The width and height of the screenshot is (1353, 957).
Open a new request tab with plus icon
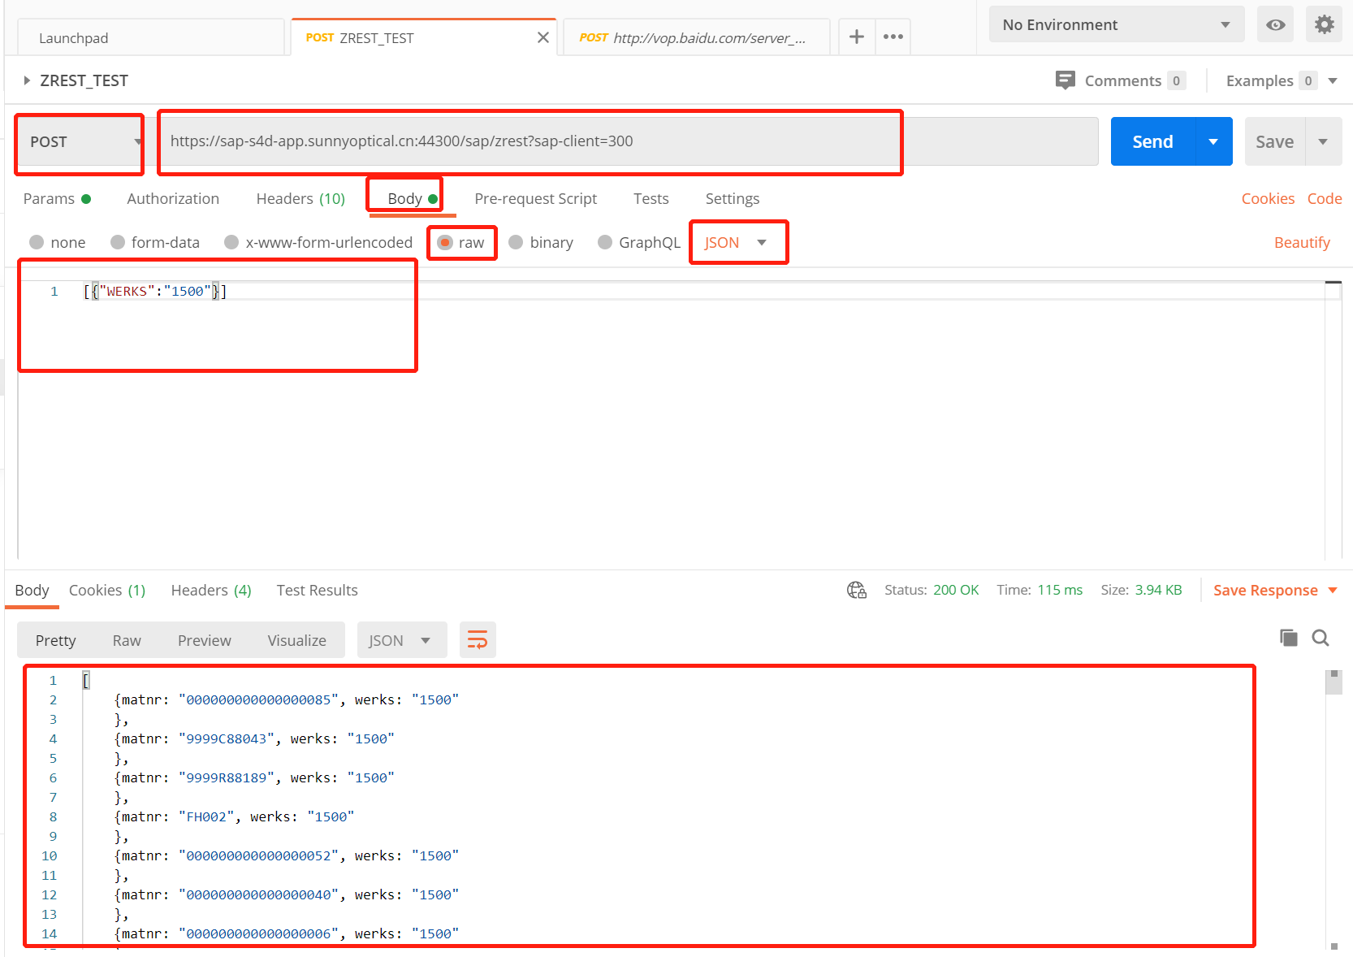point(856,37)
